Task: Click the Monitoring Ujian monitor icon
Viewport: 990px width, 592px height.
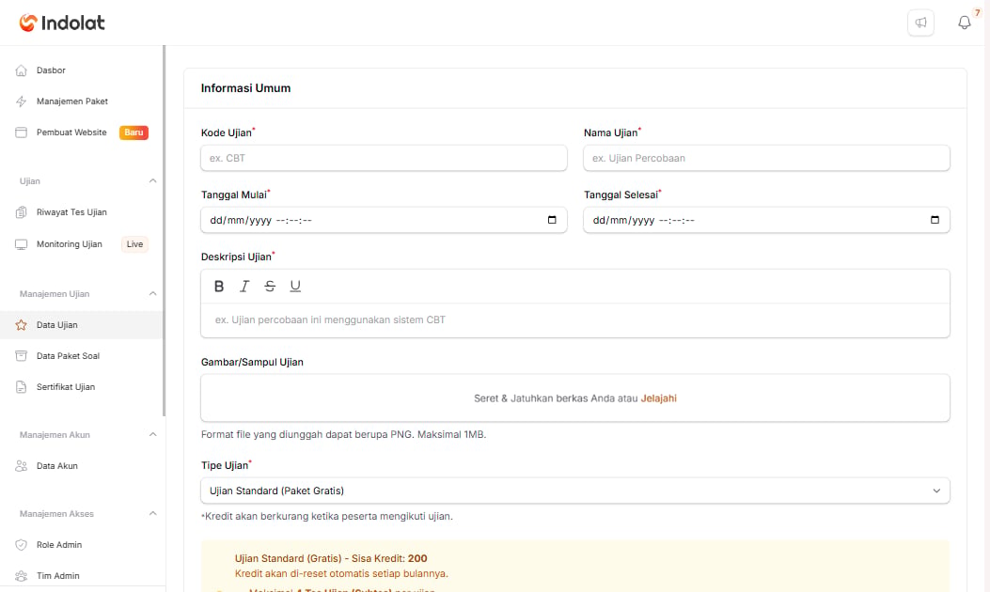Action: coord(21,244)
